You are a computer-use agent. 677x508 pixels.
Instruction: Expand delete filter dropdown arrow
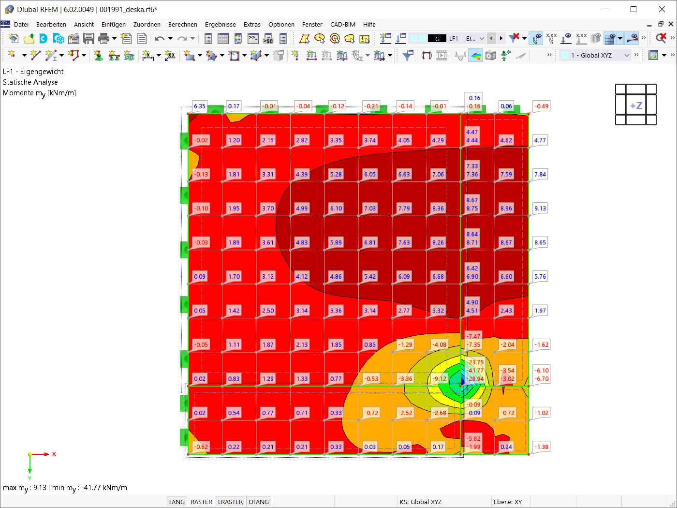point(524,38)
